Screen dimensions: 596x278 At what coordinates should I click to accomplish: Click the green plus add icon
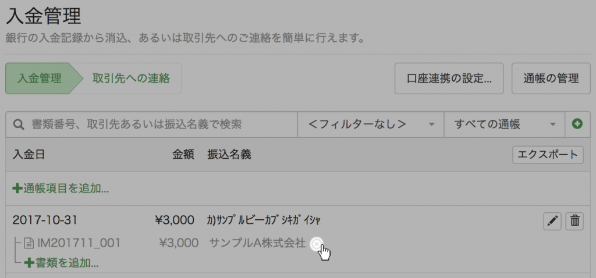(577, 124)
